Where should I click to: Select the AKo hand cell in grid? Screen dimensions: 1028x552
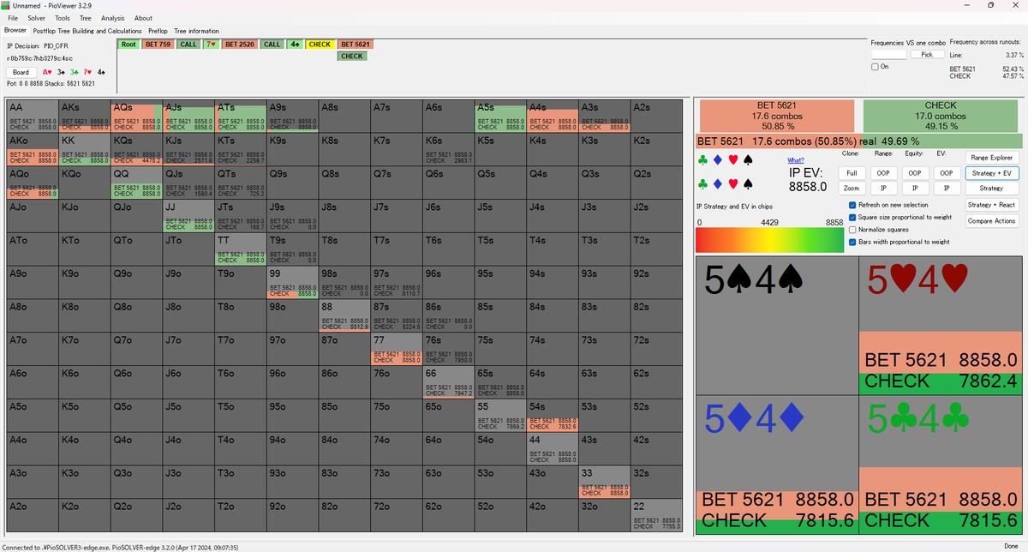[33, 149]
